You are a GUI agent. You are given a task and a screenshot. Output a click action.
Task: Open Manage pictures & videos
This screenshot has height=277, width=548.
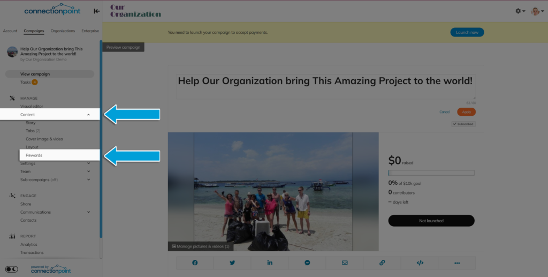point(201,246)
